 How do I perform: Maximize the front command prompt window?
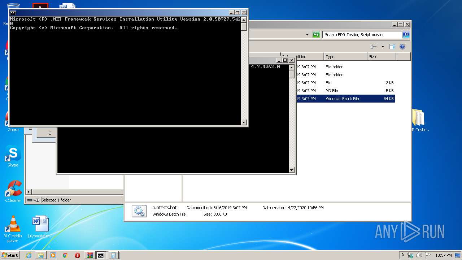[x=237, y=13]
